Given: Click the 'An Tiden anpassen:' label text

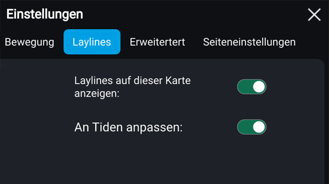Looking at the screenshot, I should tap(128, 127).
